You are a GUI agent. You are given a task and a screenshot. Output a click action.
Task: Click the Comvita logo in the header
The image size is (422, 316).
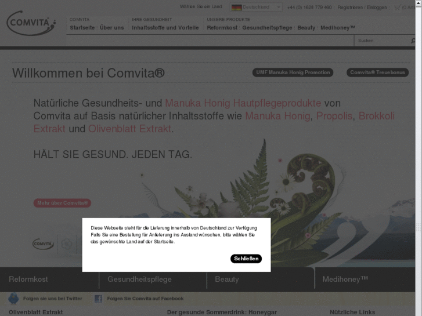point(31,23)
